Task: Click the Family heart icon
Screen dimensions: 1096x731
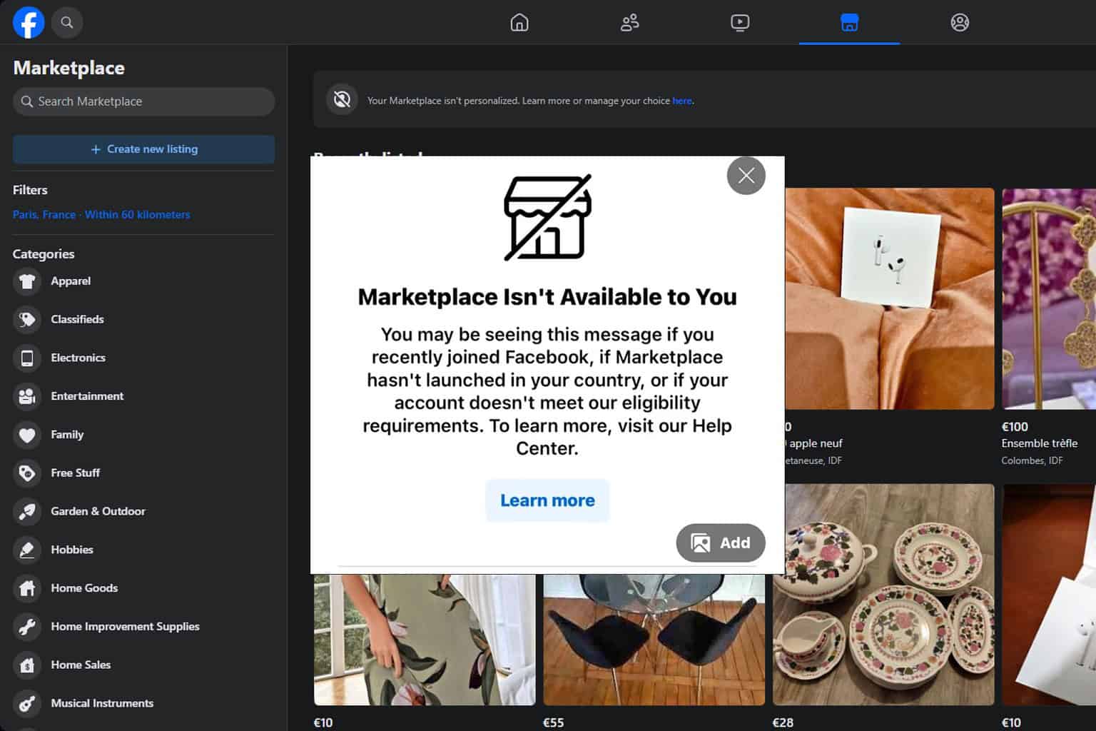Action: point(27,435)
